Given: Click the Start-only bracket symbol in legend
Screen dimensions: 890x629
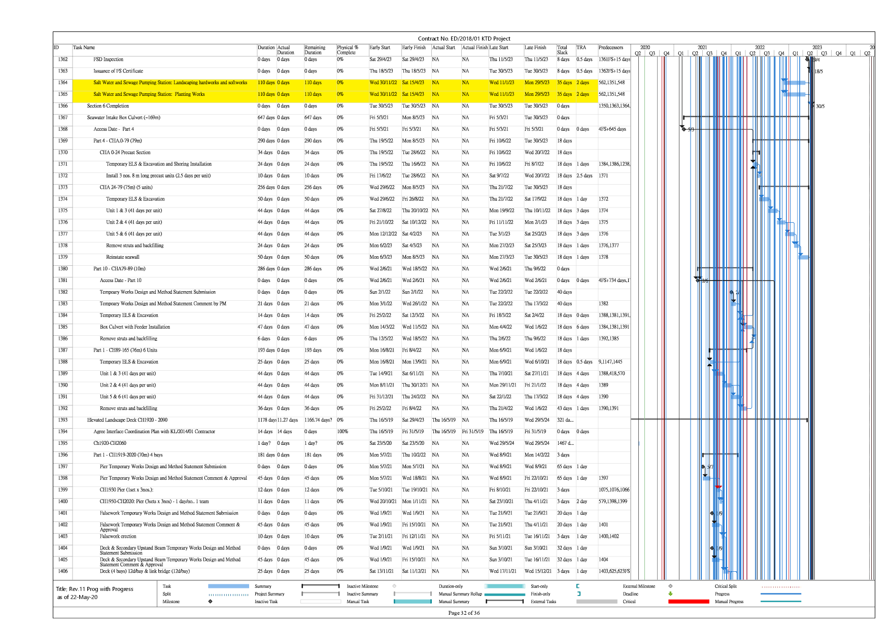Looking at the screenshot, I should pyautogui.click(x=578, y=586).
